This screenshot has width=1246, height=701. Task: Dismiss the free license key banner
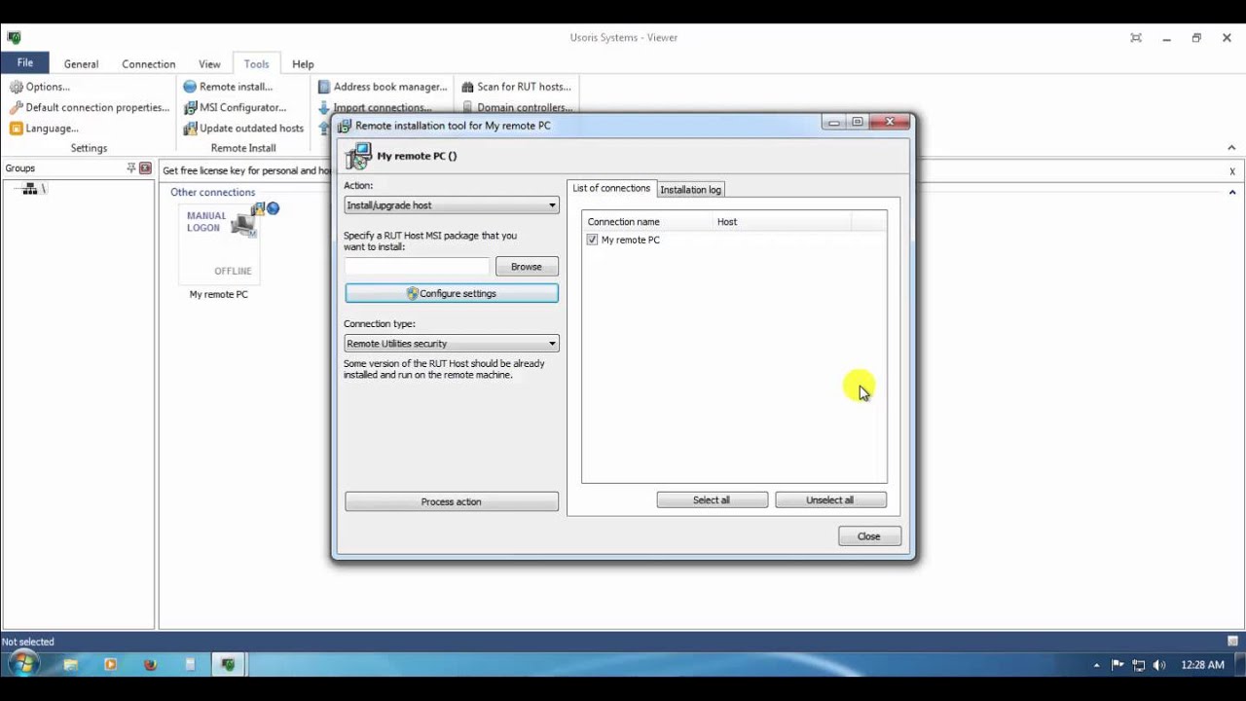point(1231,171)
